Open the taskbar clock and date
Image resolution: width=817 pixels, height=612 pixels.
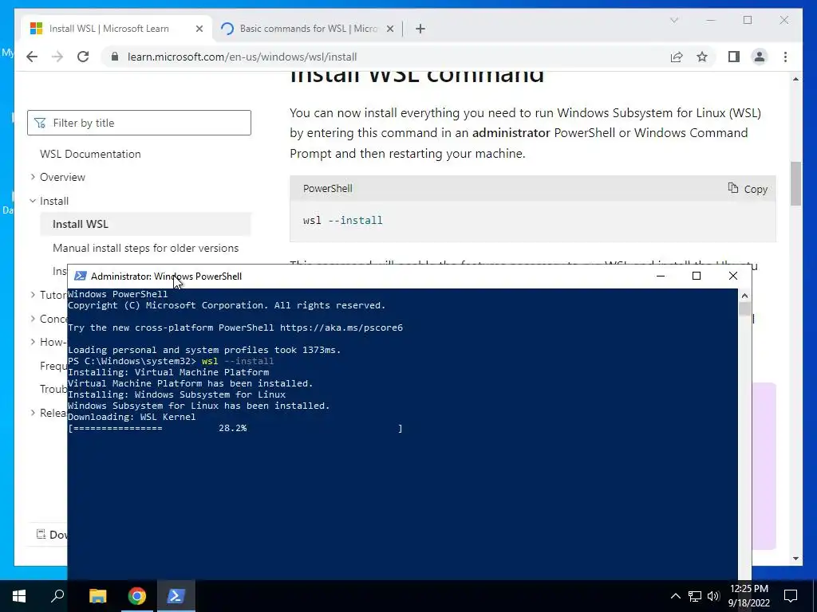pyautogui.click(x=748, y=596)
